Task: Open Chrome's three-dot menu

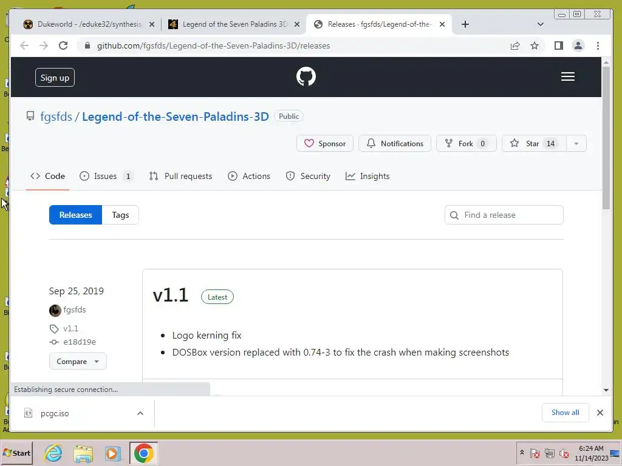Action: 598,46
